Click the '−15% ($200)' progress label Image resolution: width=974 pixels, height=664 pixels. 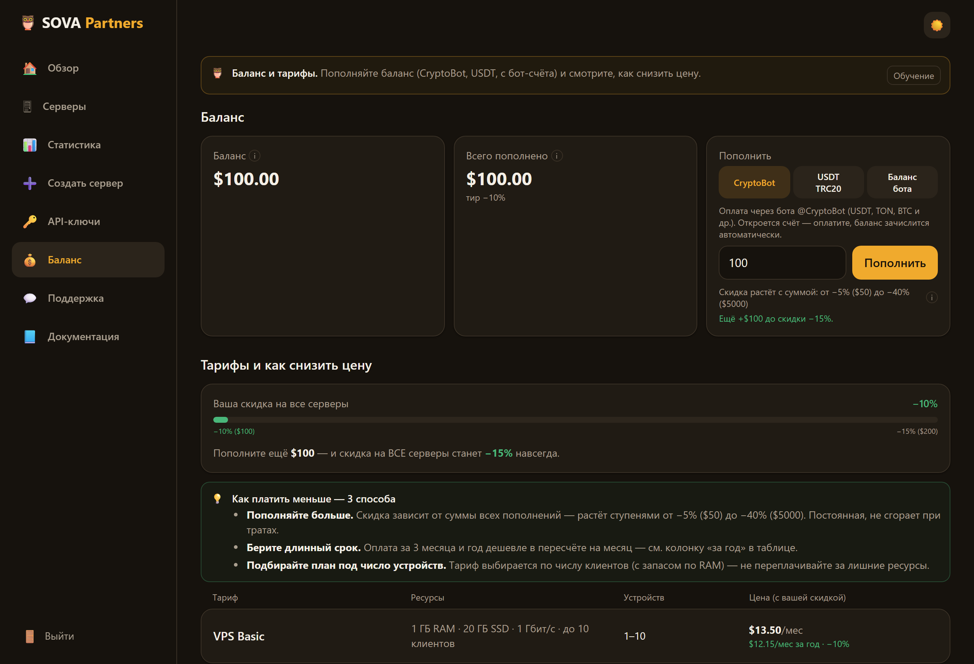click(x=917, y=431)
